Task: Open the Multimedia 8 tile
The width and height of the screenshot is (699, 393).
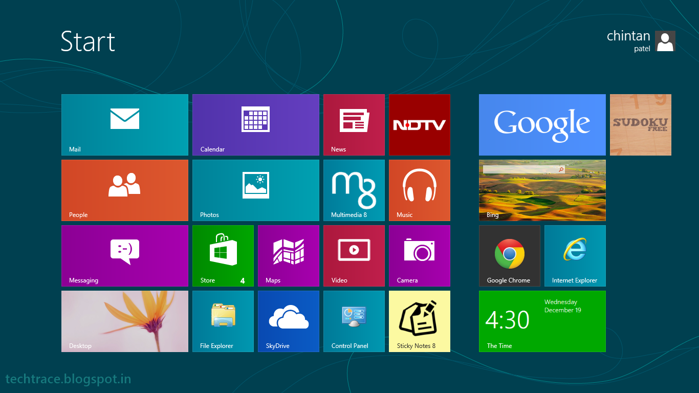Action: tap(354, 190)
